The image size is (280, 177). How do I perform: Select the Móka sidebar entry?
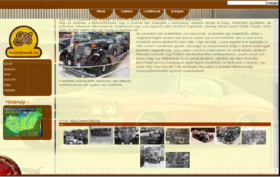(x=7, y=85)
